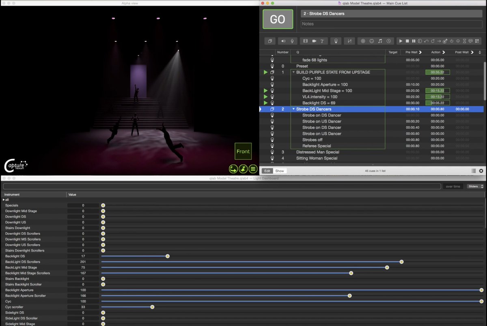
Task: Select the 'Distressed Man Special' cue
Action: (372, 152)
